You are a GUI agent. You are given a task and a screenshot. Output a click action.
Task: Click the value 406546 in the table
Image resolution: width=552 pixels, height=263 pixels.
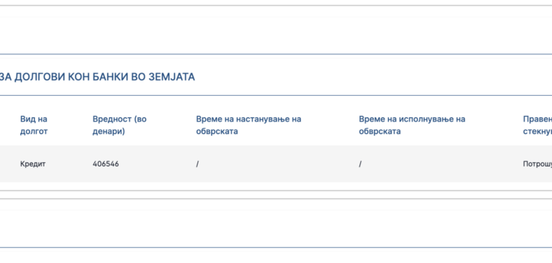105,164
